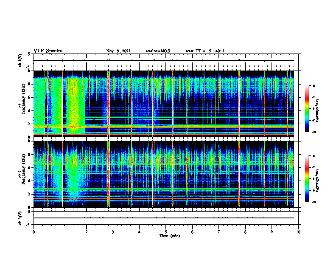Select the date text "Nov.19, 2021"
The image size is (336, 260).
coord(118,51)
